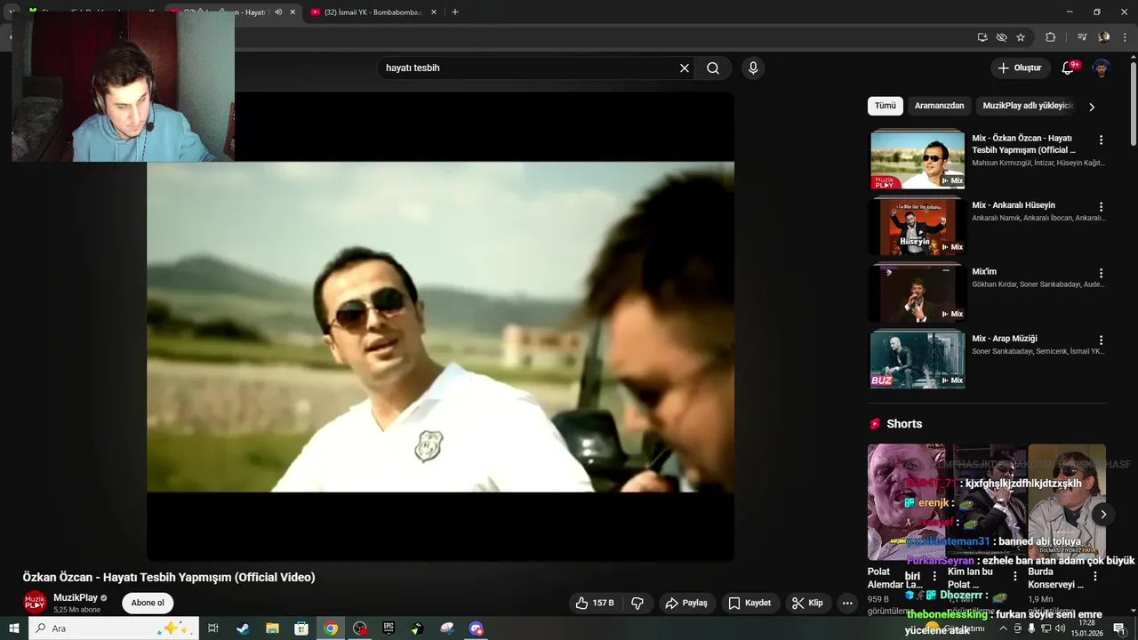Switch to the İsmail YK Bombabomba tab
Viewport: 1138px width, 640px height.
point(373,12)
